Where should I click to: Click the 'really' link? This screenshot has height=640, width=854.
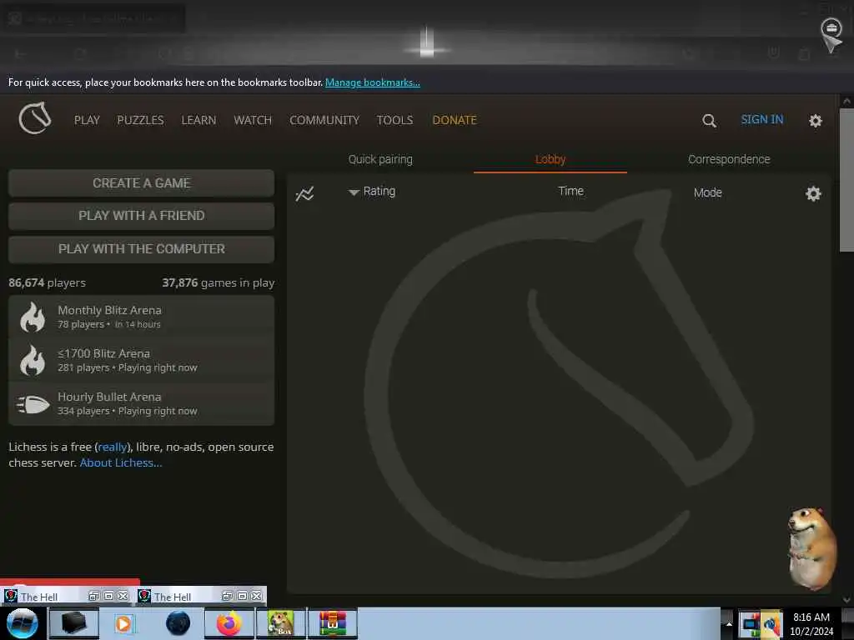(113, 447)
